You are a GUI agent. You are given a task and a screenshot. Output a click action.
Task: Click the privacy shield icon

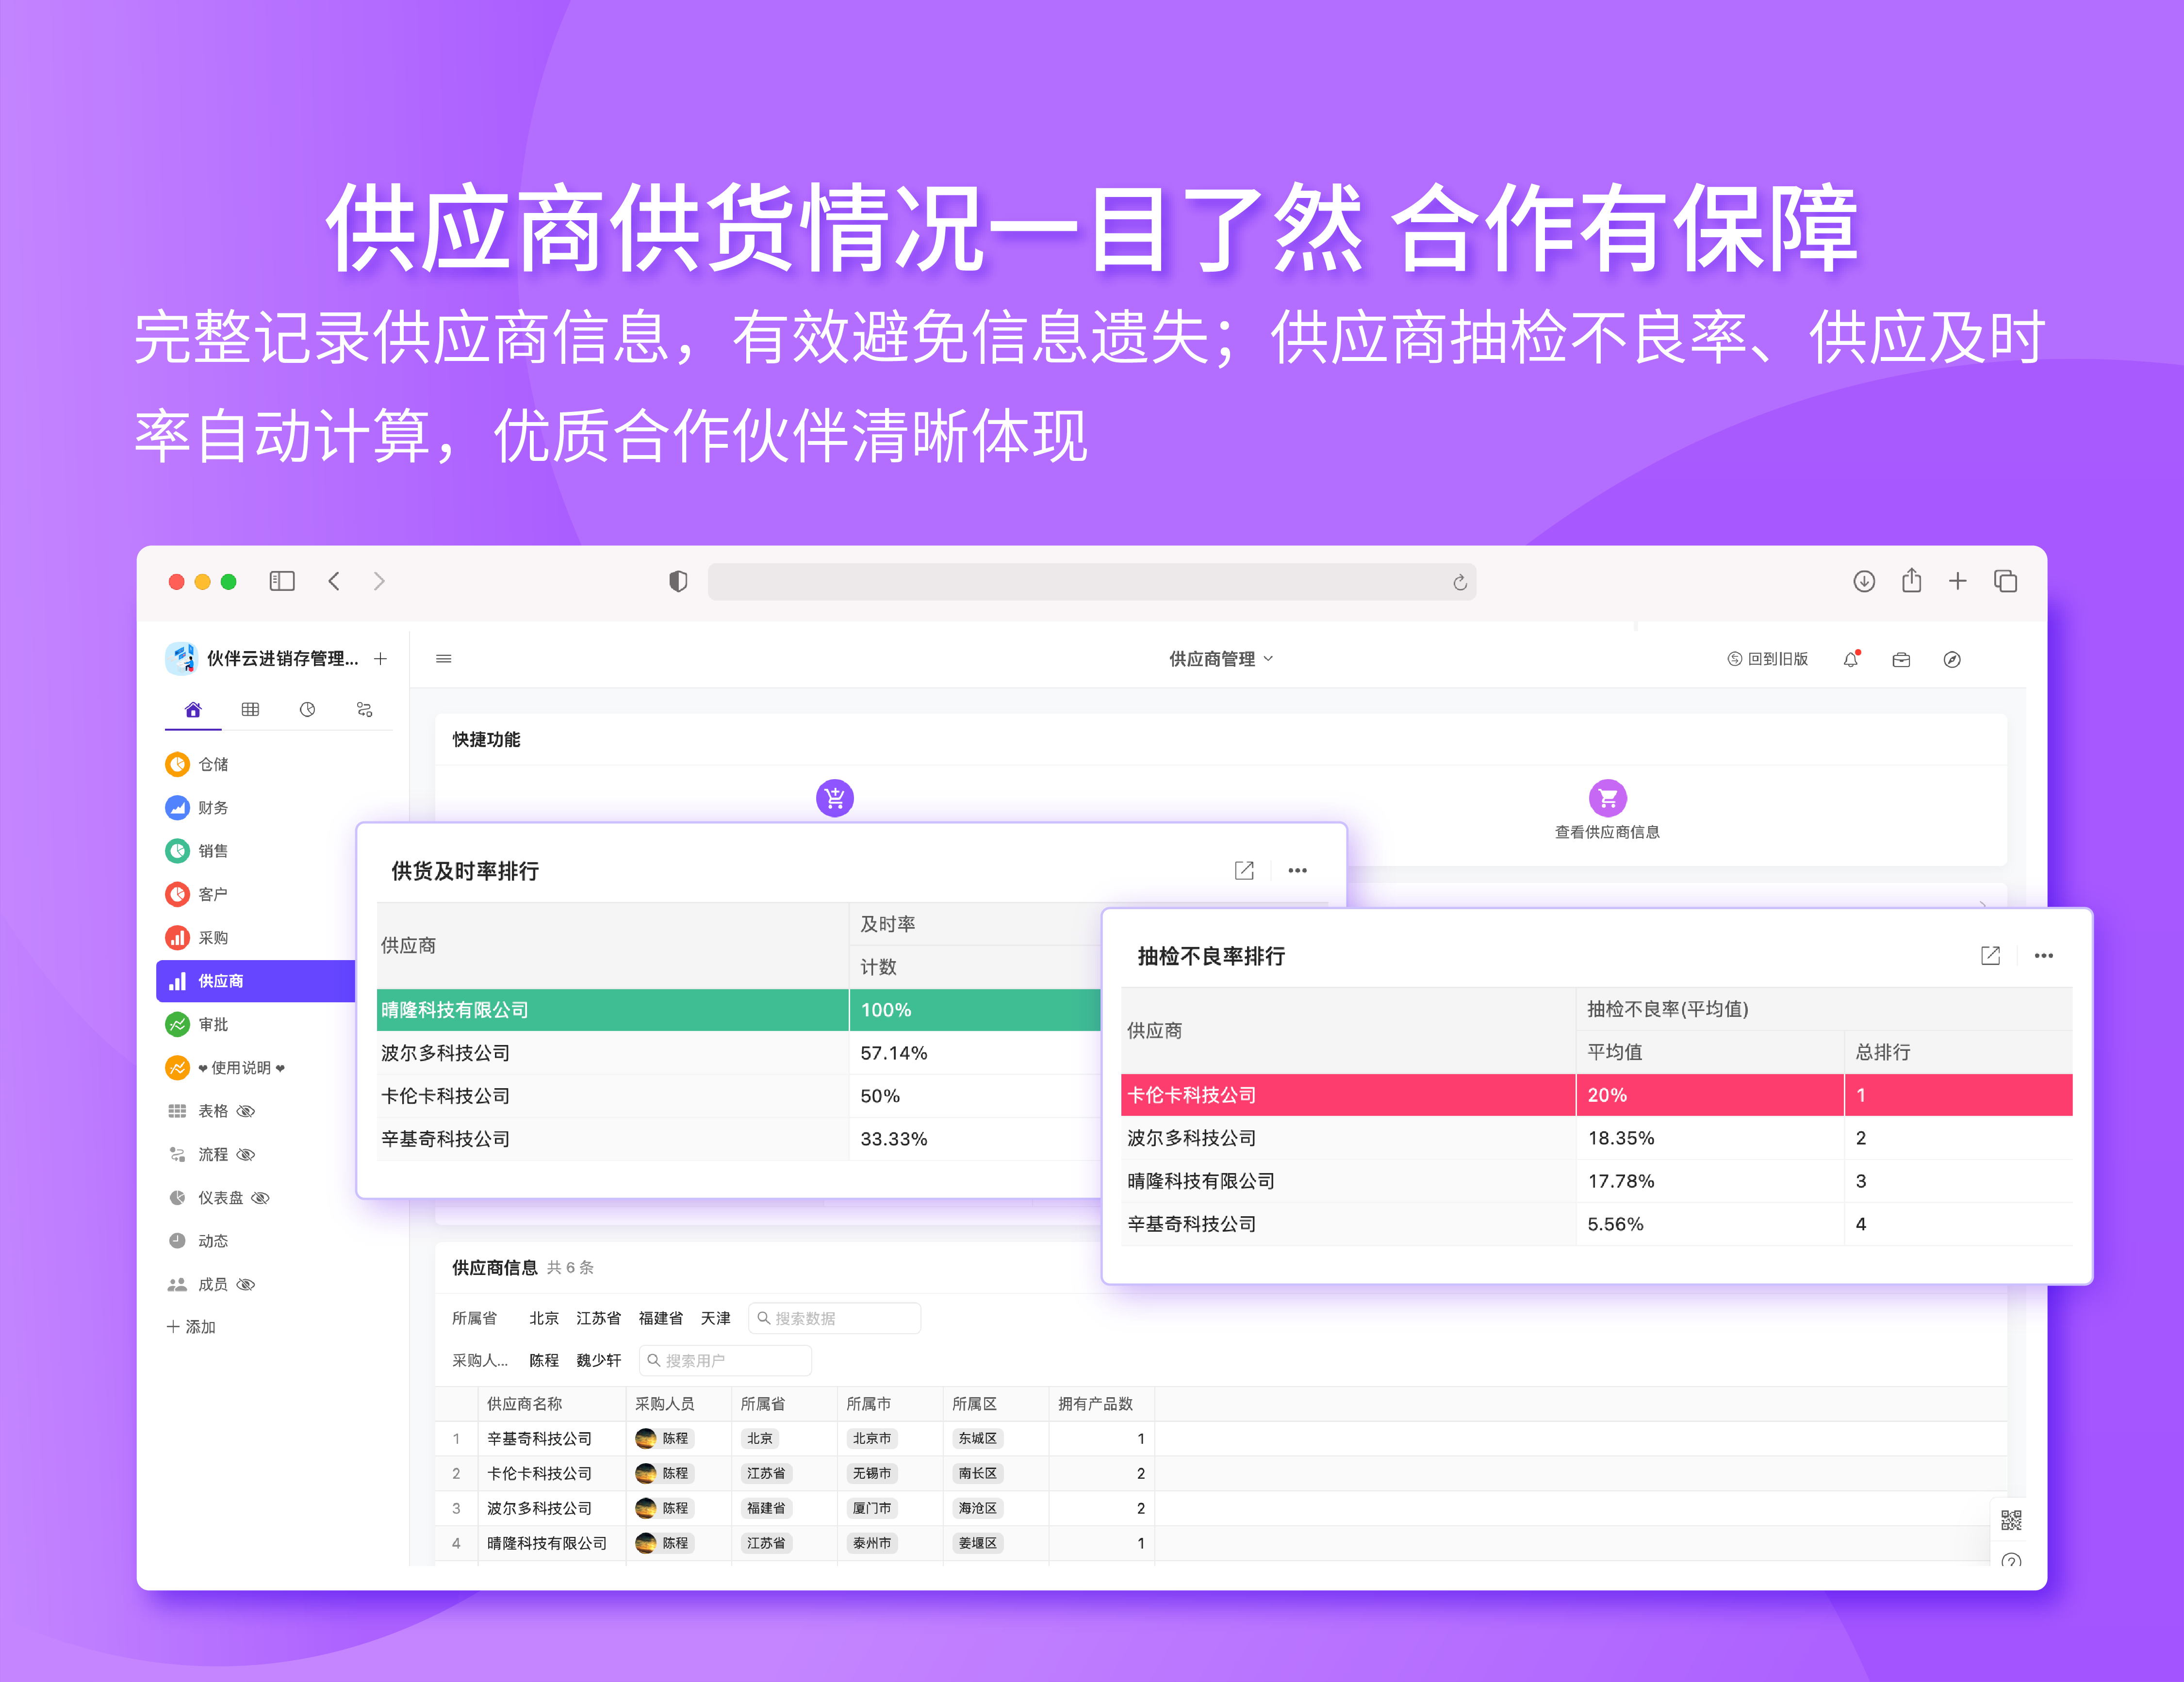[x=678, y=581]
